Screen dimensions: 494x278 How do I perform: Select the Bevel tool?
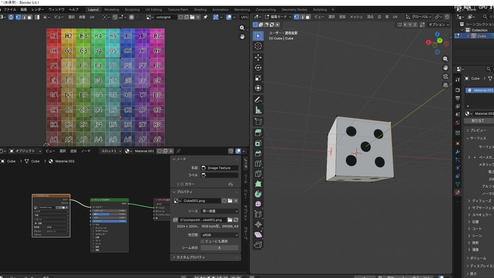tap(258, 153)
